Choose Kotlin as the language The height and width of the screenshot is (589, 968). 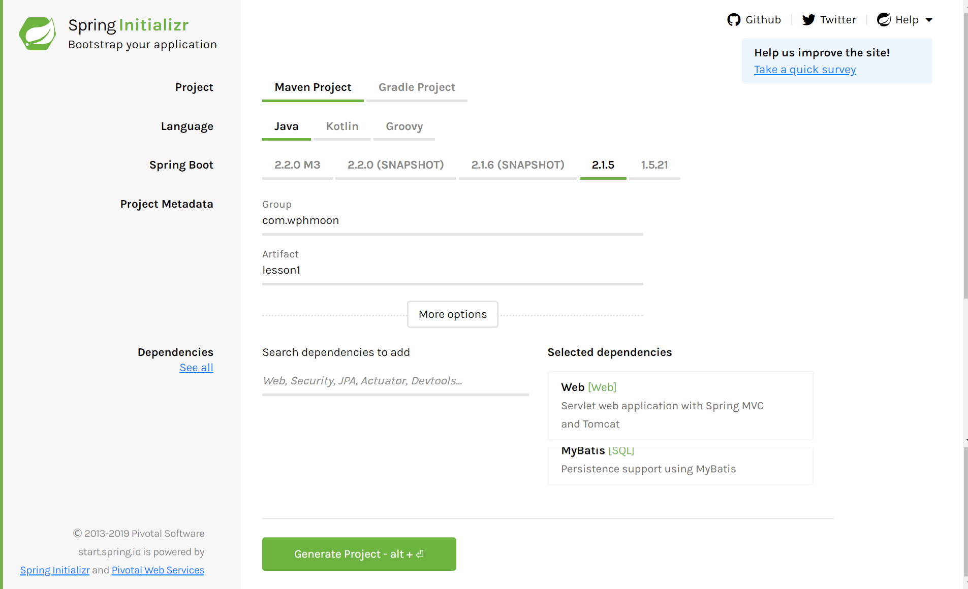tap(342, 126)
